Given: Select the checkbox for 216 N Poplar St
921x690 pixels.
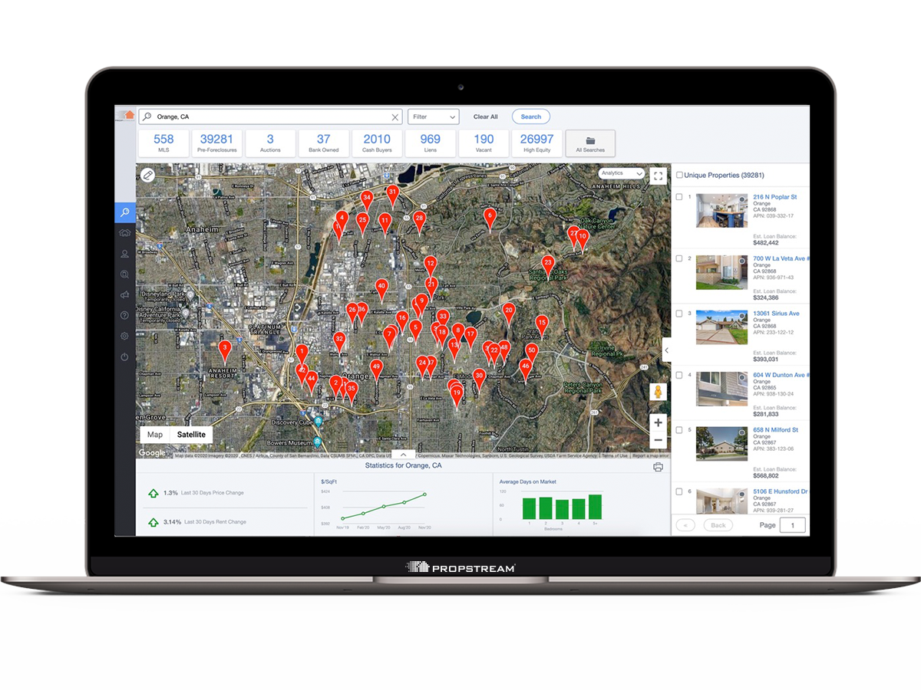Looking at the screenshot, I should tap(678, 196).
